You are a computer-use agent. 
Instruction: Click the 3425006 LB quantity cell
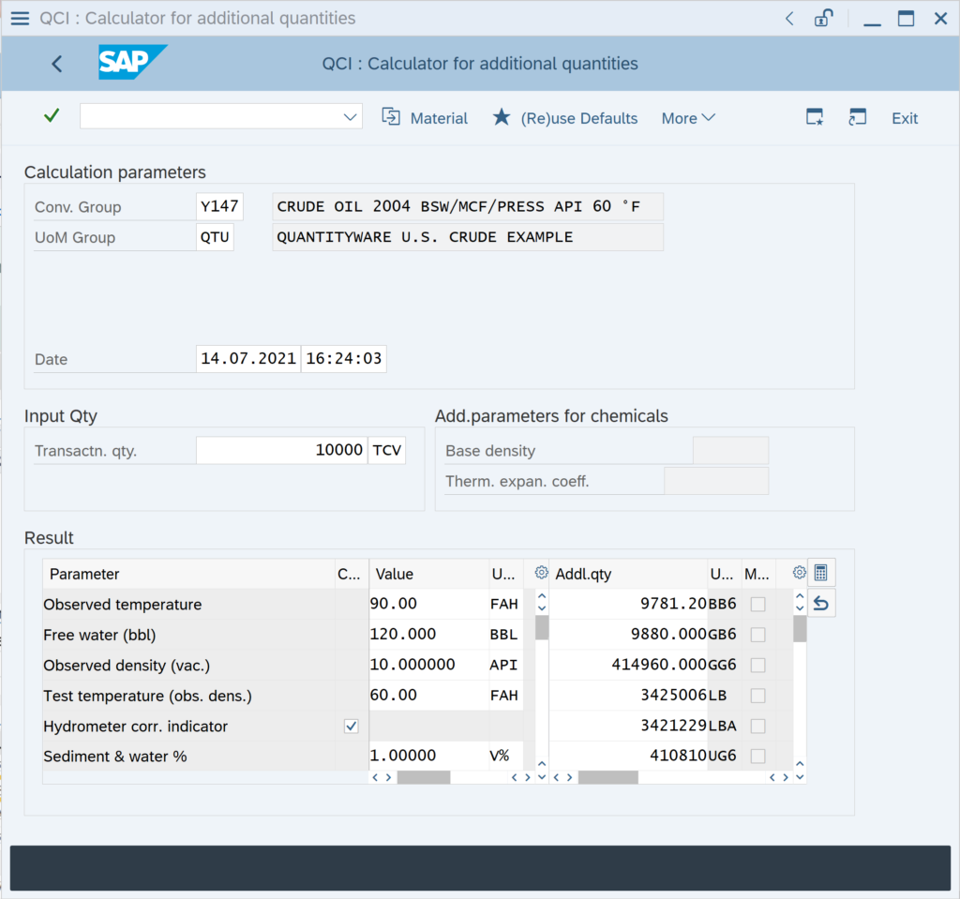629,696
